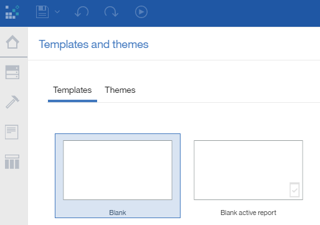This screenshot has height=225, width=320.
Task: Expand the save options dropdown arrow
Action: point(57,12)
